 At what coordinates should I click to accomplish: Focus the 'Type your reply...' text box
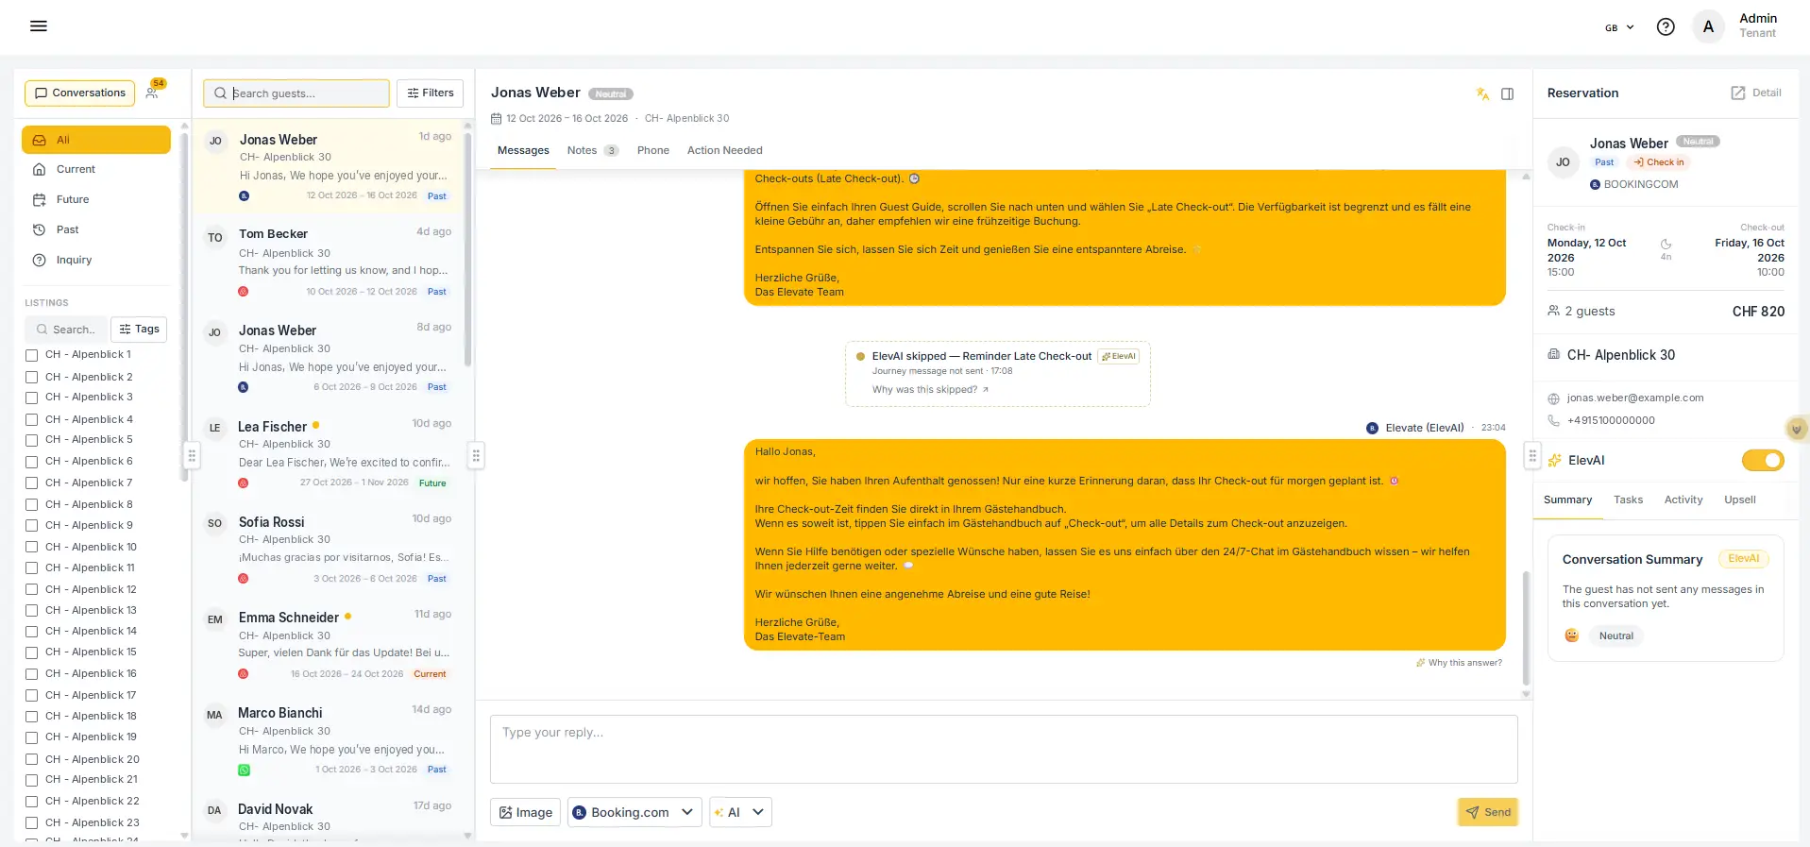tap(1004, 749)
